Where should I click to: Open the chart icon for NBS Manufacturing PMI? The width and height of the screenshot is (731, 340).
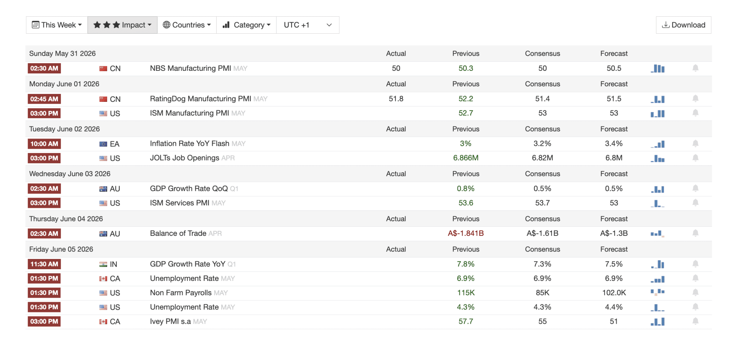click(658, 69)
